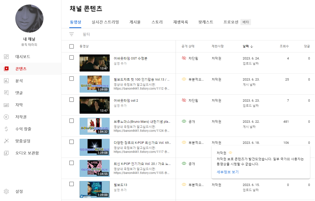Click yellow visibility eye for 다양한 장르의 K-POP
This screenshot has height=201, width=315.
[x=184, y=143]
